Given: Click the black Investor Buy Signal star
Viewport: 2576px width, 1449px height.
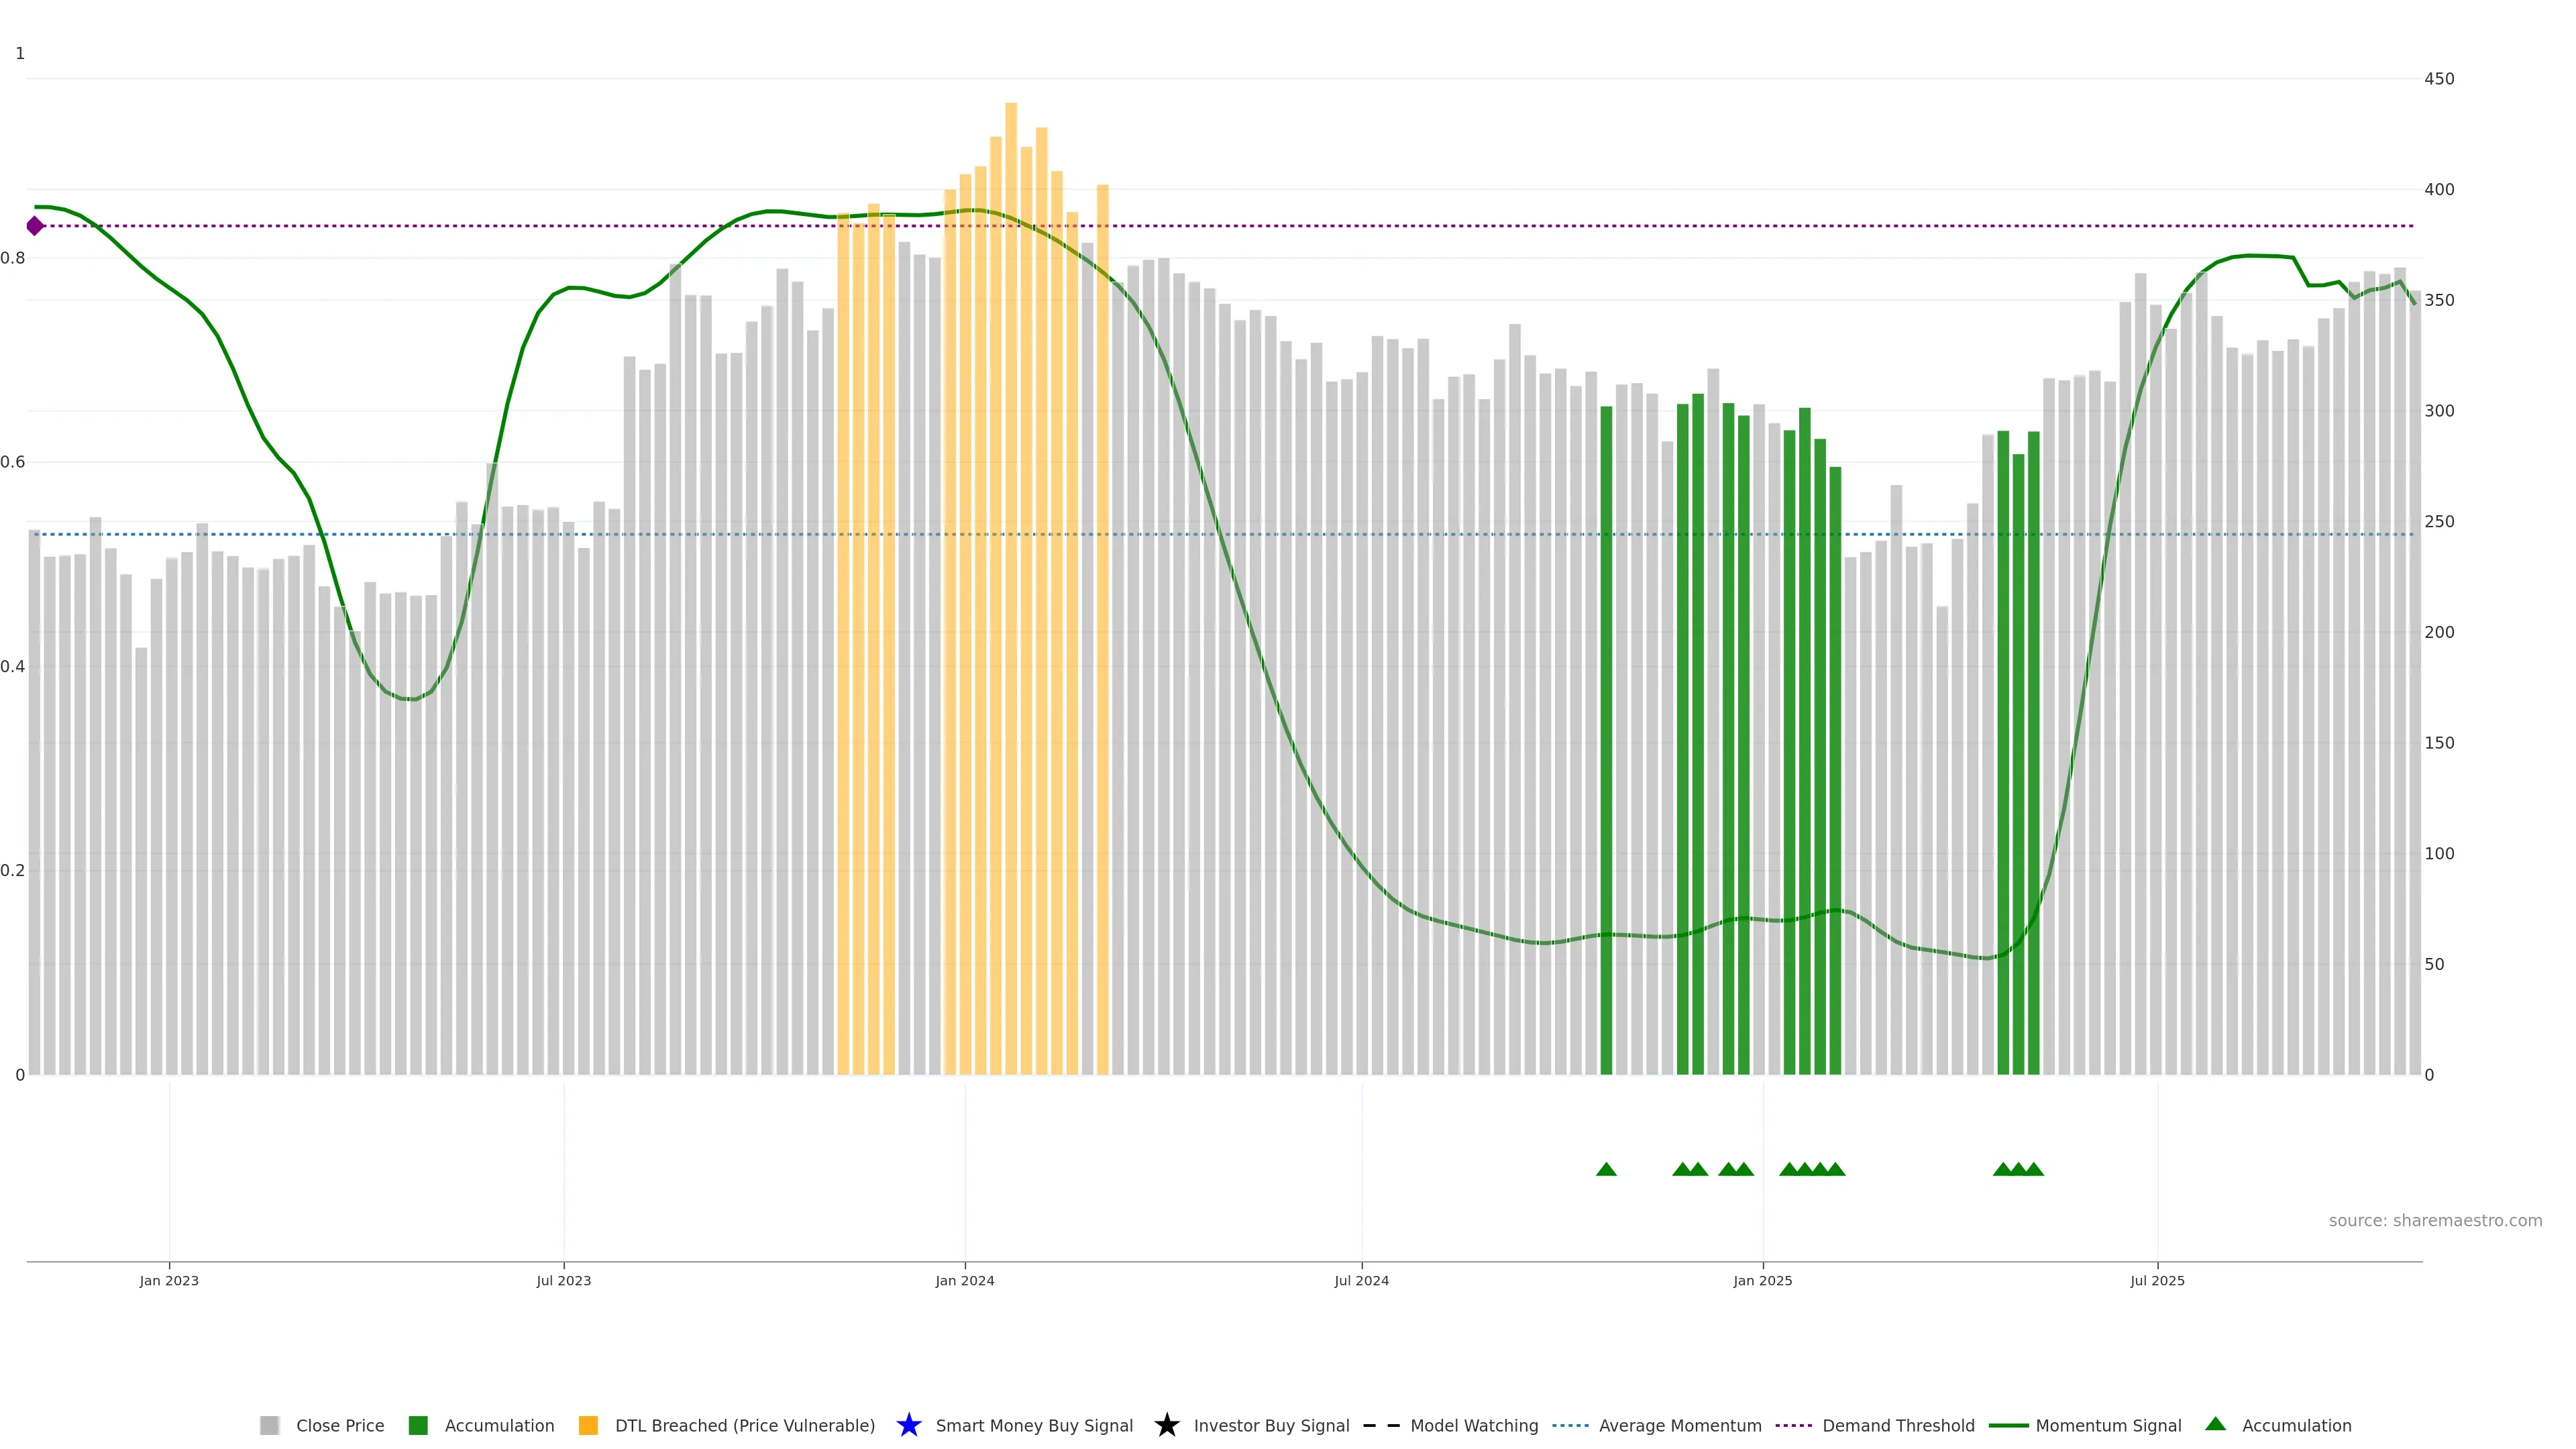Looking at the screenshot, I should (x=1166, y=1425).
